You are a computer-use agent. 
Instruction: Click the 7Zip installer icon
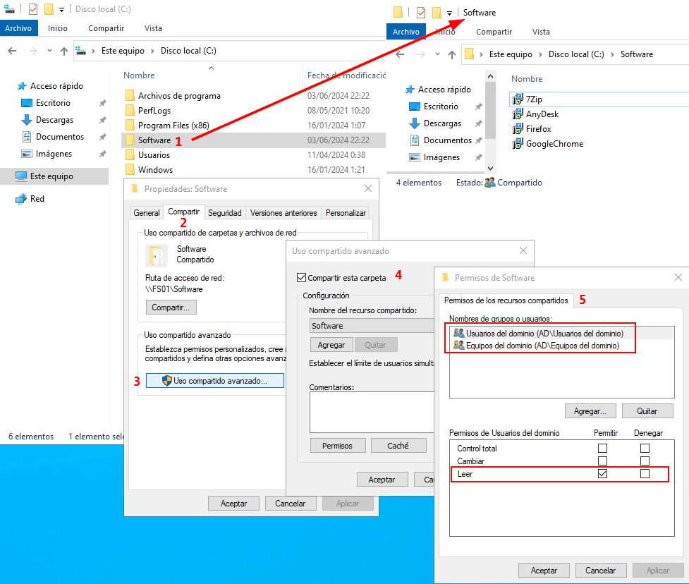click(x=518, y=99)
